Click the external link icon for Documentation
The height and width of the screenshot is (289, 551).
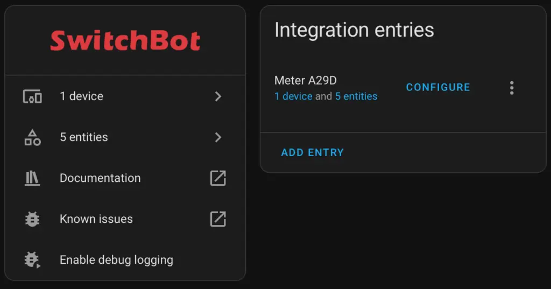(218, 178)
